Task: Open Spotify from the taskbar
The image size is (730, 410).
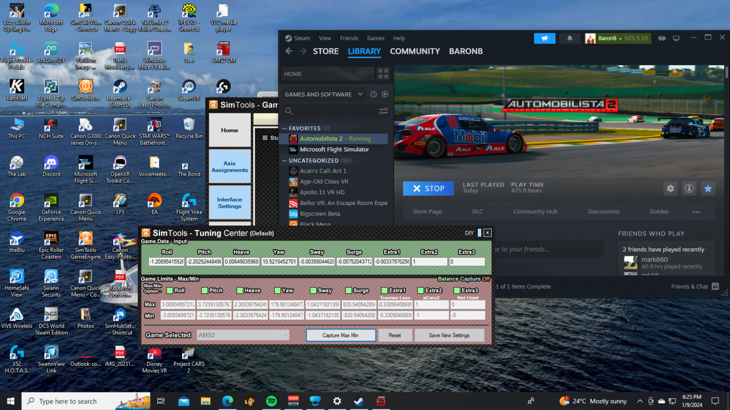Action: point(271,401)
